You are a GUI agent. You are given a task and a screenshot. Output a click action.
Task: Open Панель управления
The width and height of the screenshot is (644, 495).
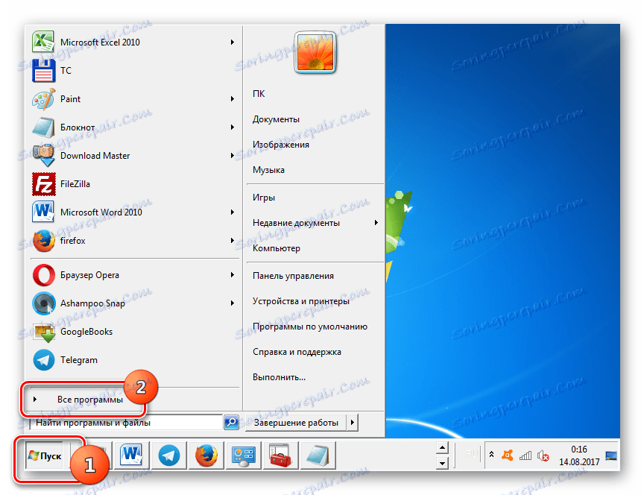(x=293, y=276)
